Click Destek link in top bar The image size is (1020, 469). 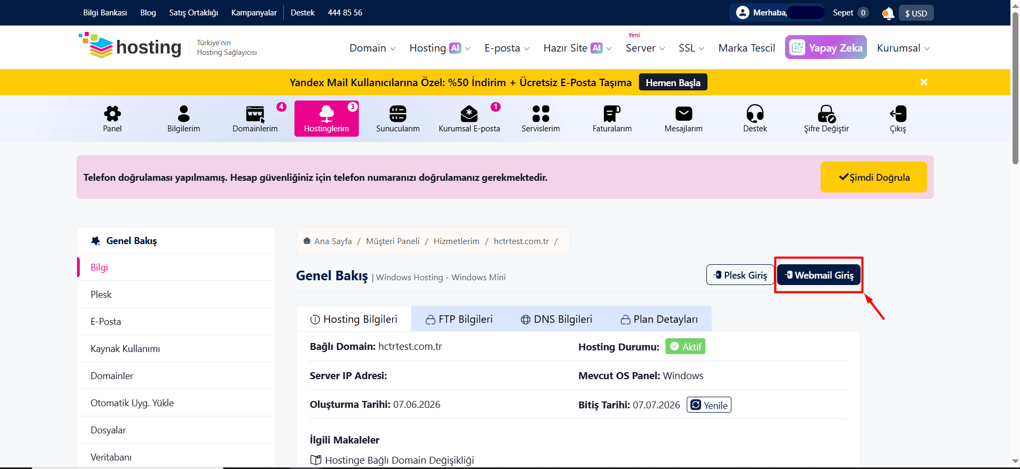(x=302, y=13)
